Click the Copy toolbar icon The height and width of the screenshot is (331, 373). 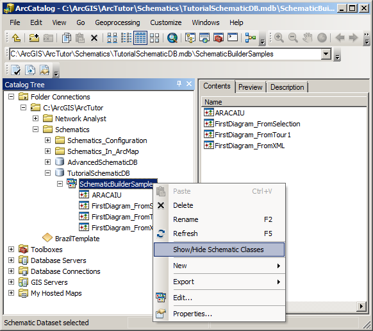[67, 38]
